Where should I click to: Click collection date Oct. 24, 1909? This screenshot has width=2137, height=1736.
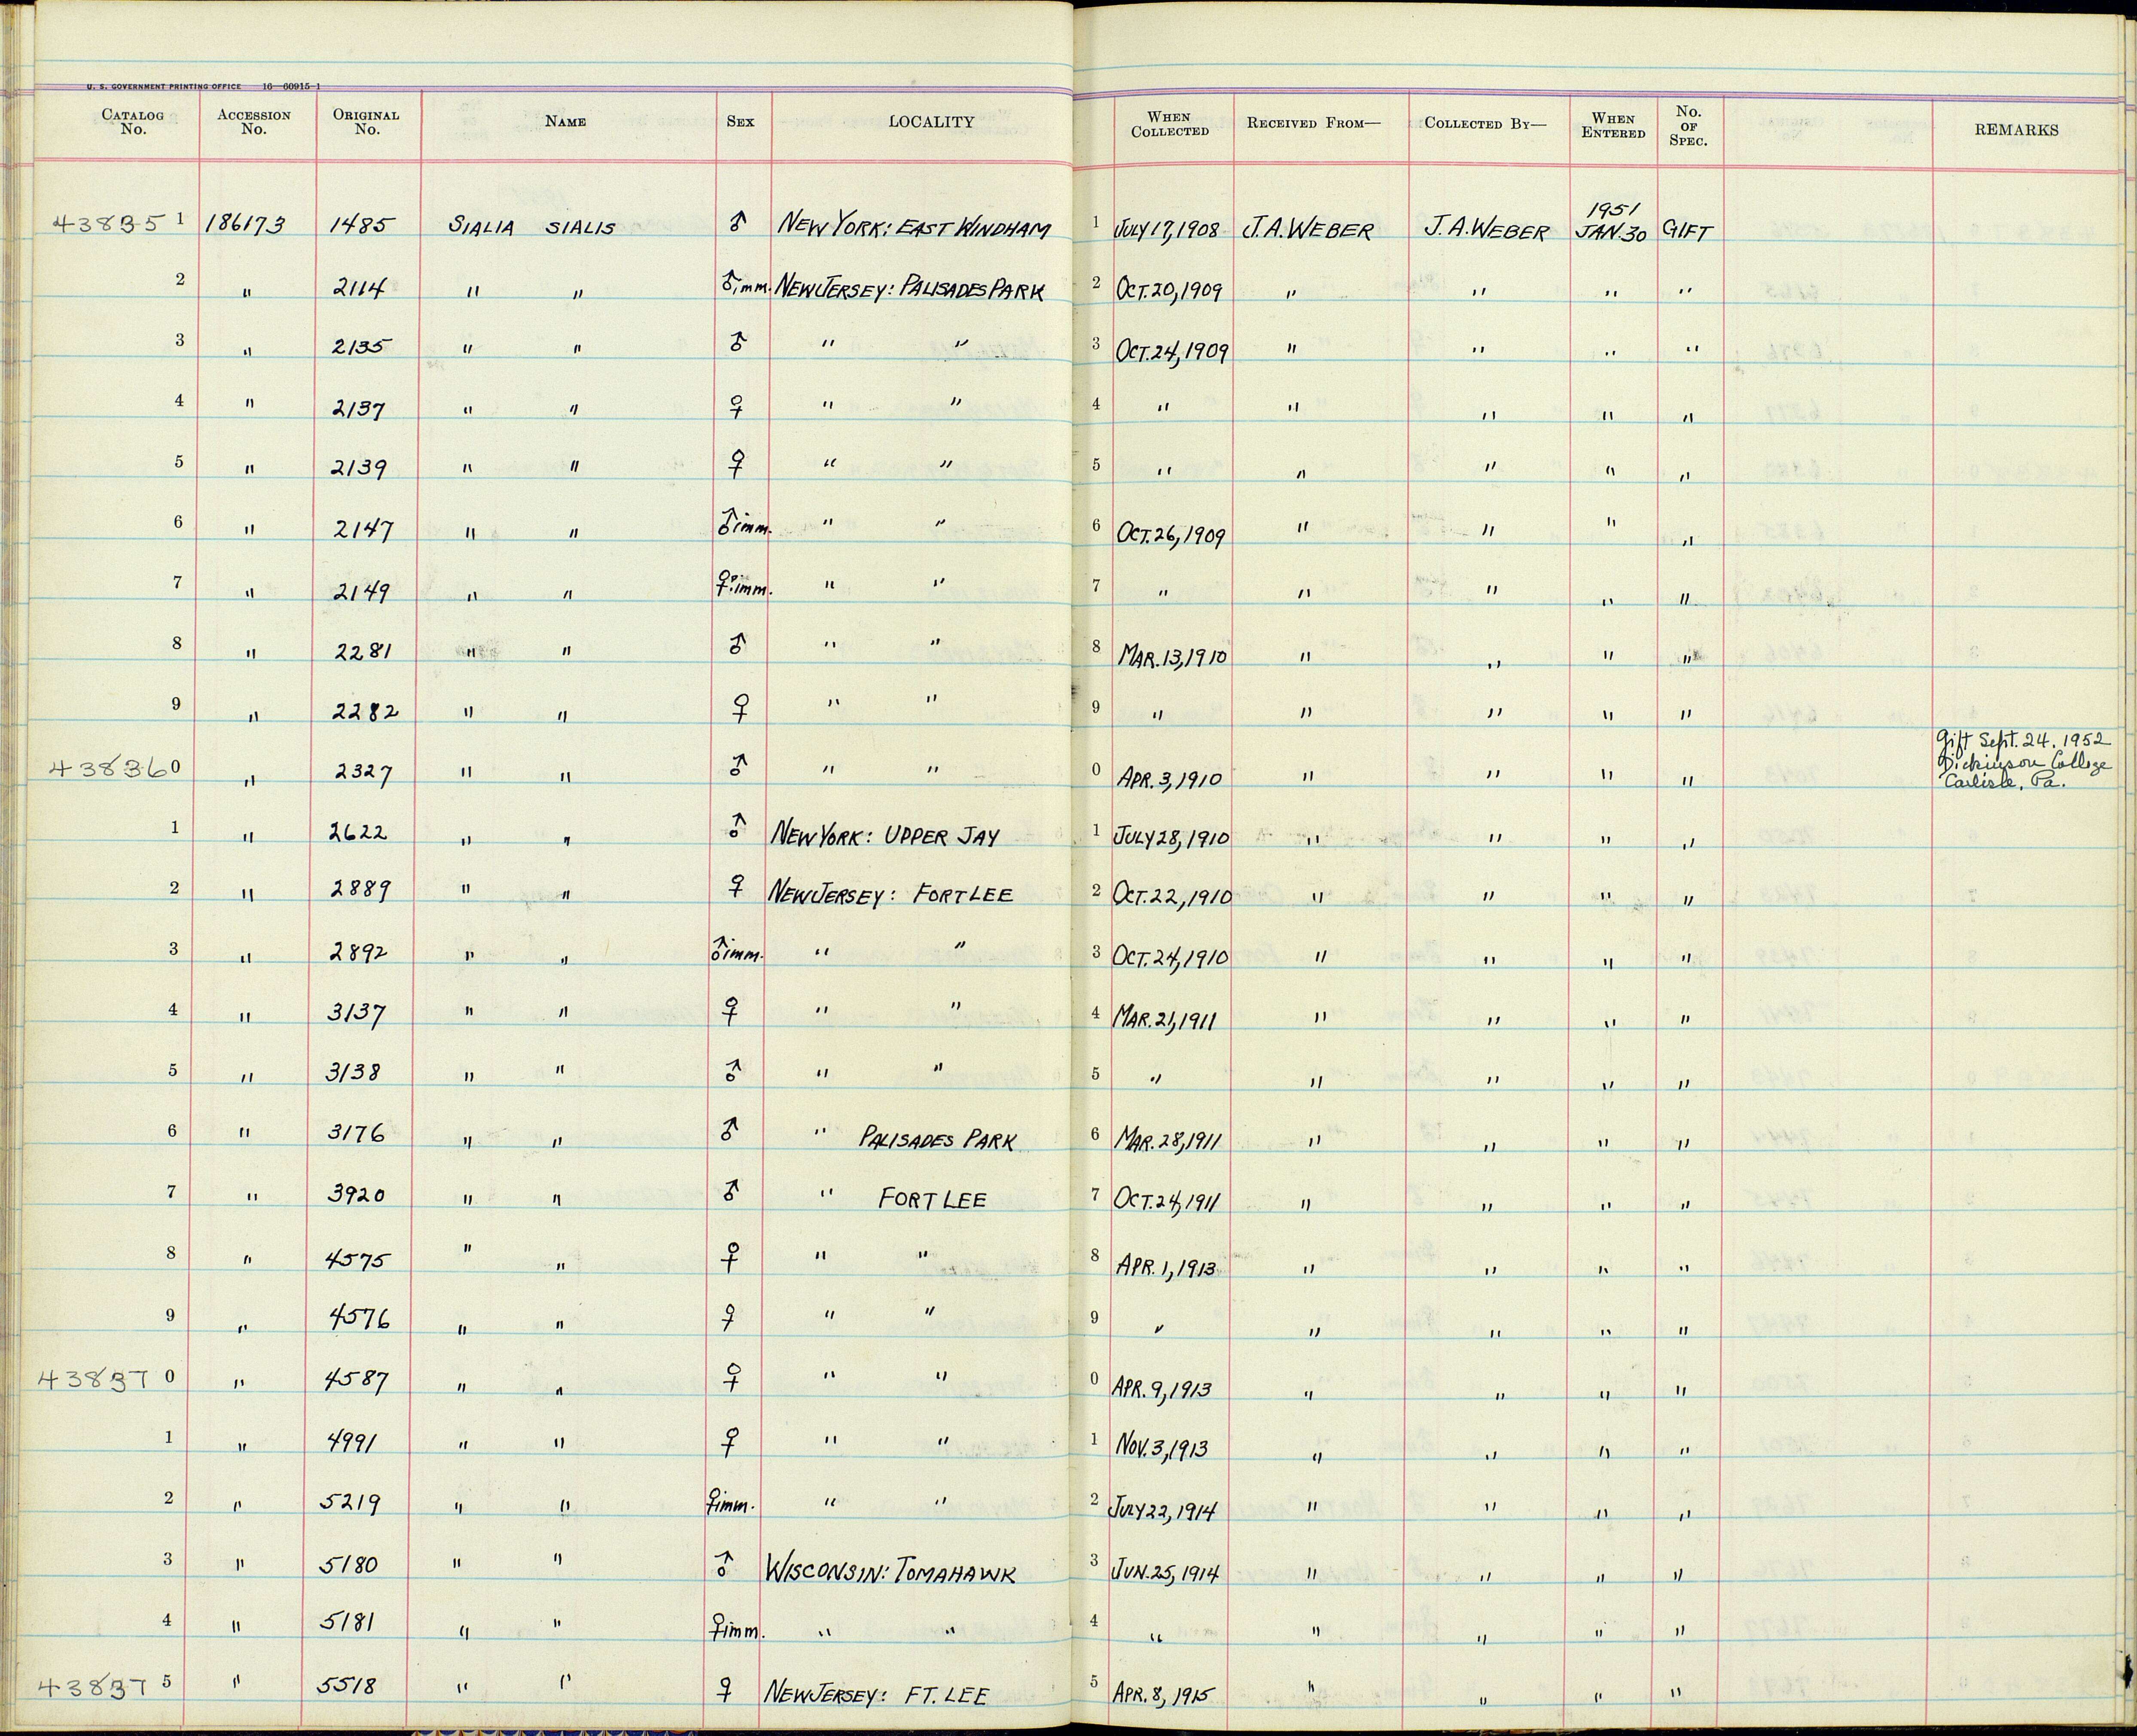pyautogui.click(x=1171, y=352)
